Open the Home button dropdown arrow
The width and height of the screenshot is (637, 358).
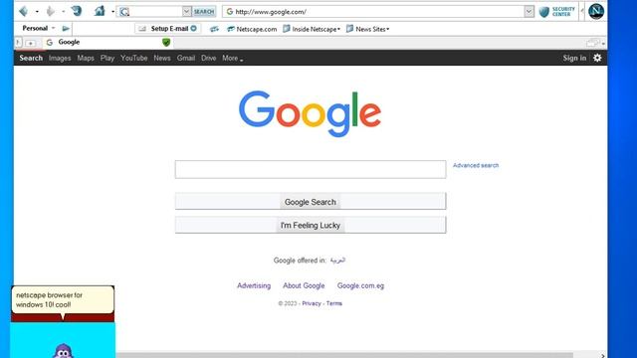point(112,11)
